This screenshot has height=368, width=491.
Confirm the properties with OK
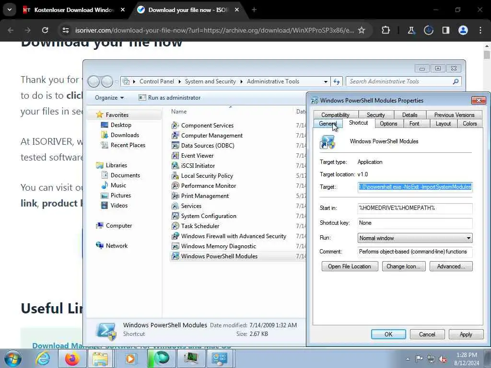[x=388, y=334]
